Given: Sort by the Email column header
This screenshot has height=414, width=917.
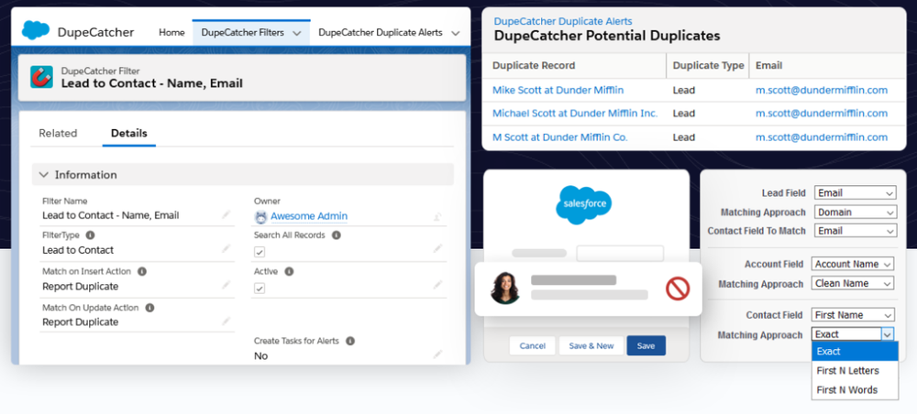Looking at the screenshot, I should pos(768,65).
